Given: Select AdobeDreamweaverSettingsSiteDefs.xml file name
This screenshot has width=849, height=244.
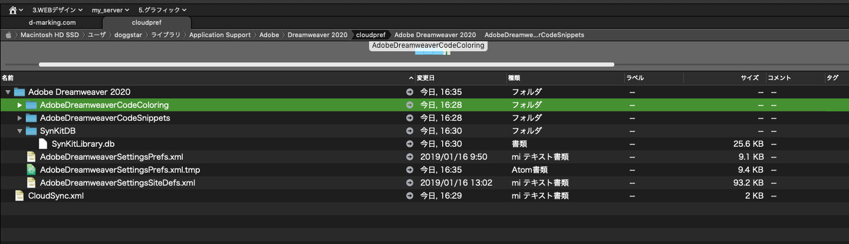Looking at the screenshot, I should click(117, 183).
